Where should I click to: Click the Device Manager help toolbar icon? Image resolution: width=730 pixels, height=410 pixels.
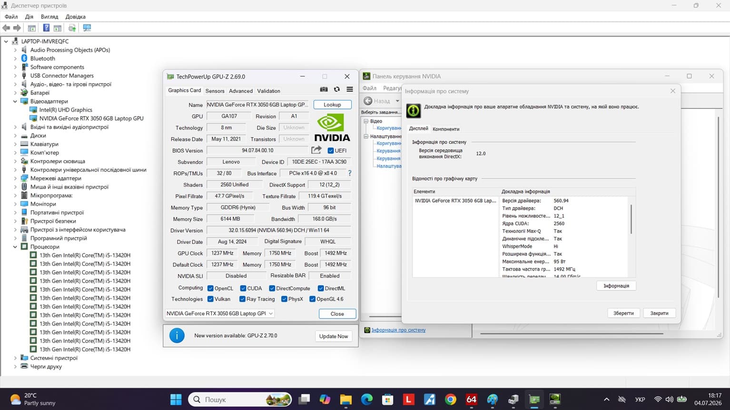coord(46,28)
